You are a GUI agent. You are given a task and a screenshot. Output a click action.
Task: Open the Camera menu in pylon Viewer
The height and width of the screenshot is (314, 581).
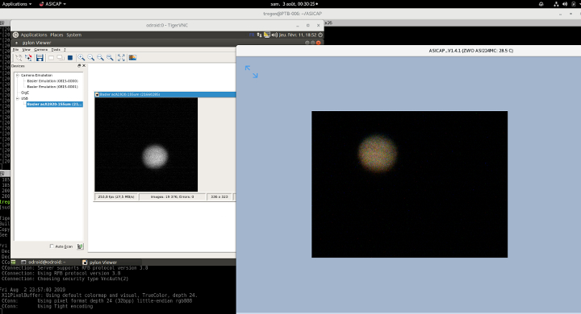(x=41, y=50)
